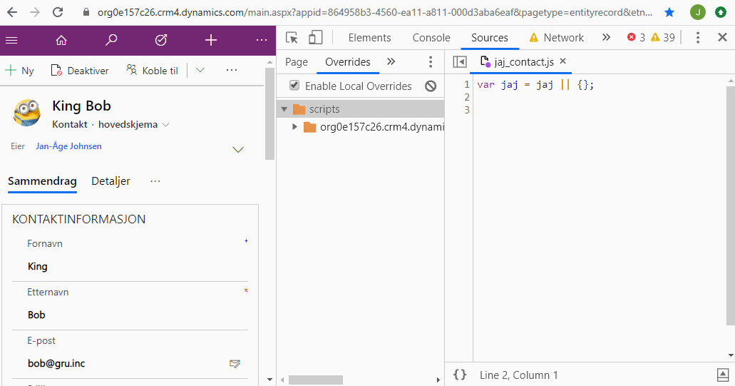Open more options in purple navigation bar
Viewport: 735px width, 386px height.
coord(262,41)
